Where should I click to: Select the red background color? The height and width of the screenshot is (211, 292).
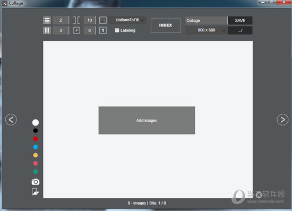pos(36,139)
